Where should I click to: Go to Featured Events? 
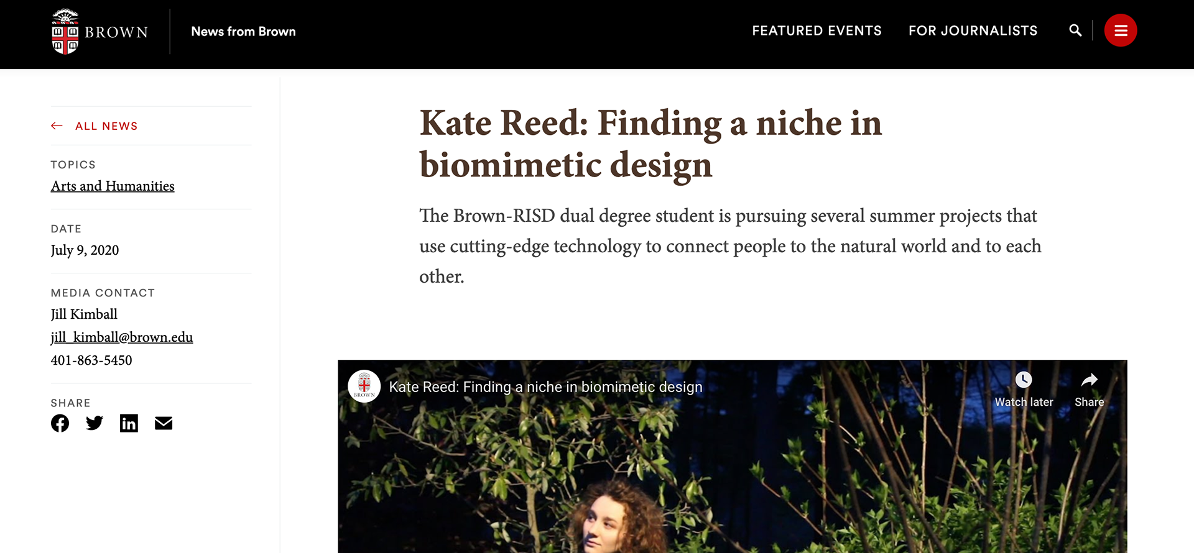coord(817,31)
